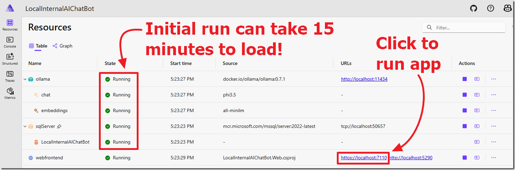View console logs for embeddings
The height and width of the screenshot is (170, 515).
pos(477,111)
